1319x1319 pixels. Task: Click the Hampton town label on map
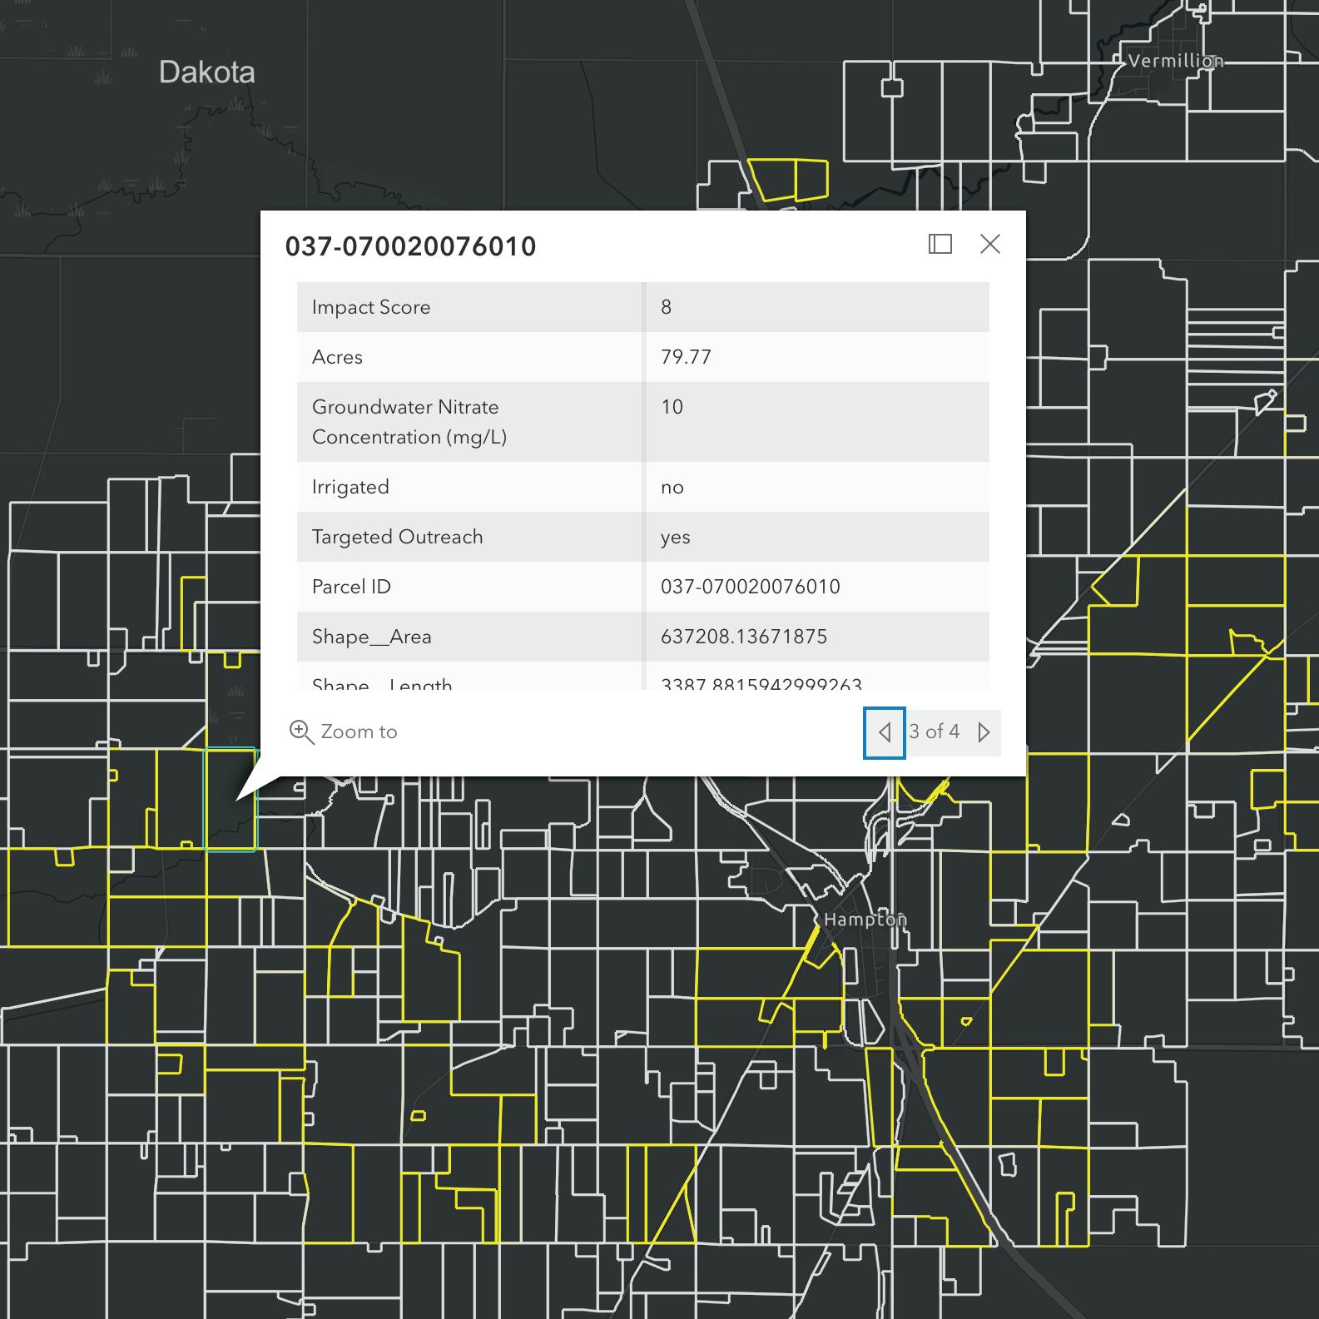coord(865,920)
